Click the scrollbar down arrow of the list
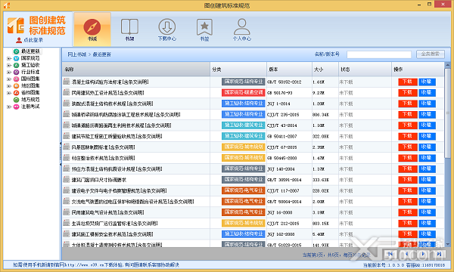 [447, 244]
